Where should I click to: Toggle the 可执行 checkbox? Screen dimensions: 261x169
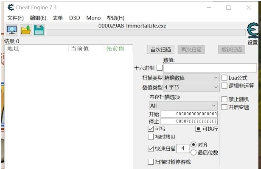point(198,129)
